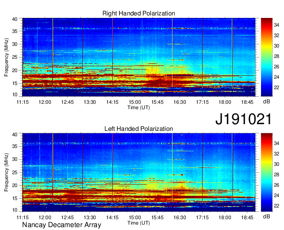Click the "dB" label of Left Handed colorbar
284x230 pixels.
coord(266,216)
